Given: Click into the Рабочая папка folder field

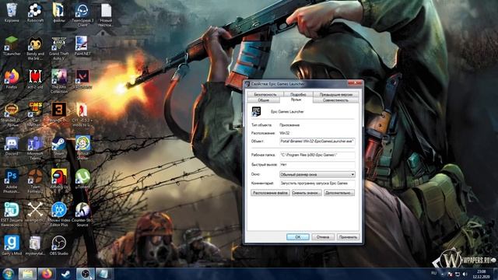Looking at the screenshot, I should point(317,156).
